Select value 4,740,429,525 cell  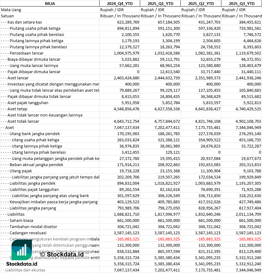tap(248, 109)
